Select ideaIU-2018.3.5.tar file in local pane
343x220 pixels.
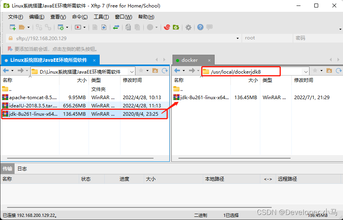click(x=85, y=105)
